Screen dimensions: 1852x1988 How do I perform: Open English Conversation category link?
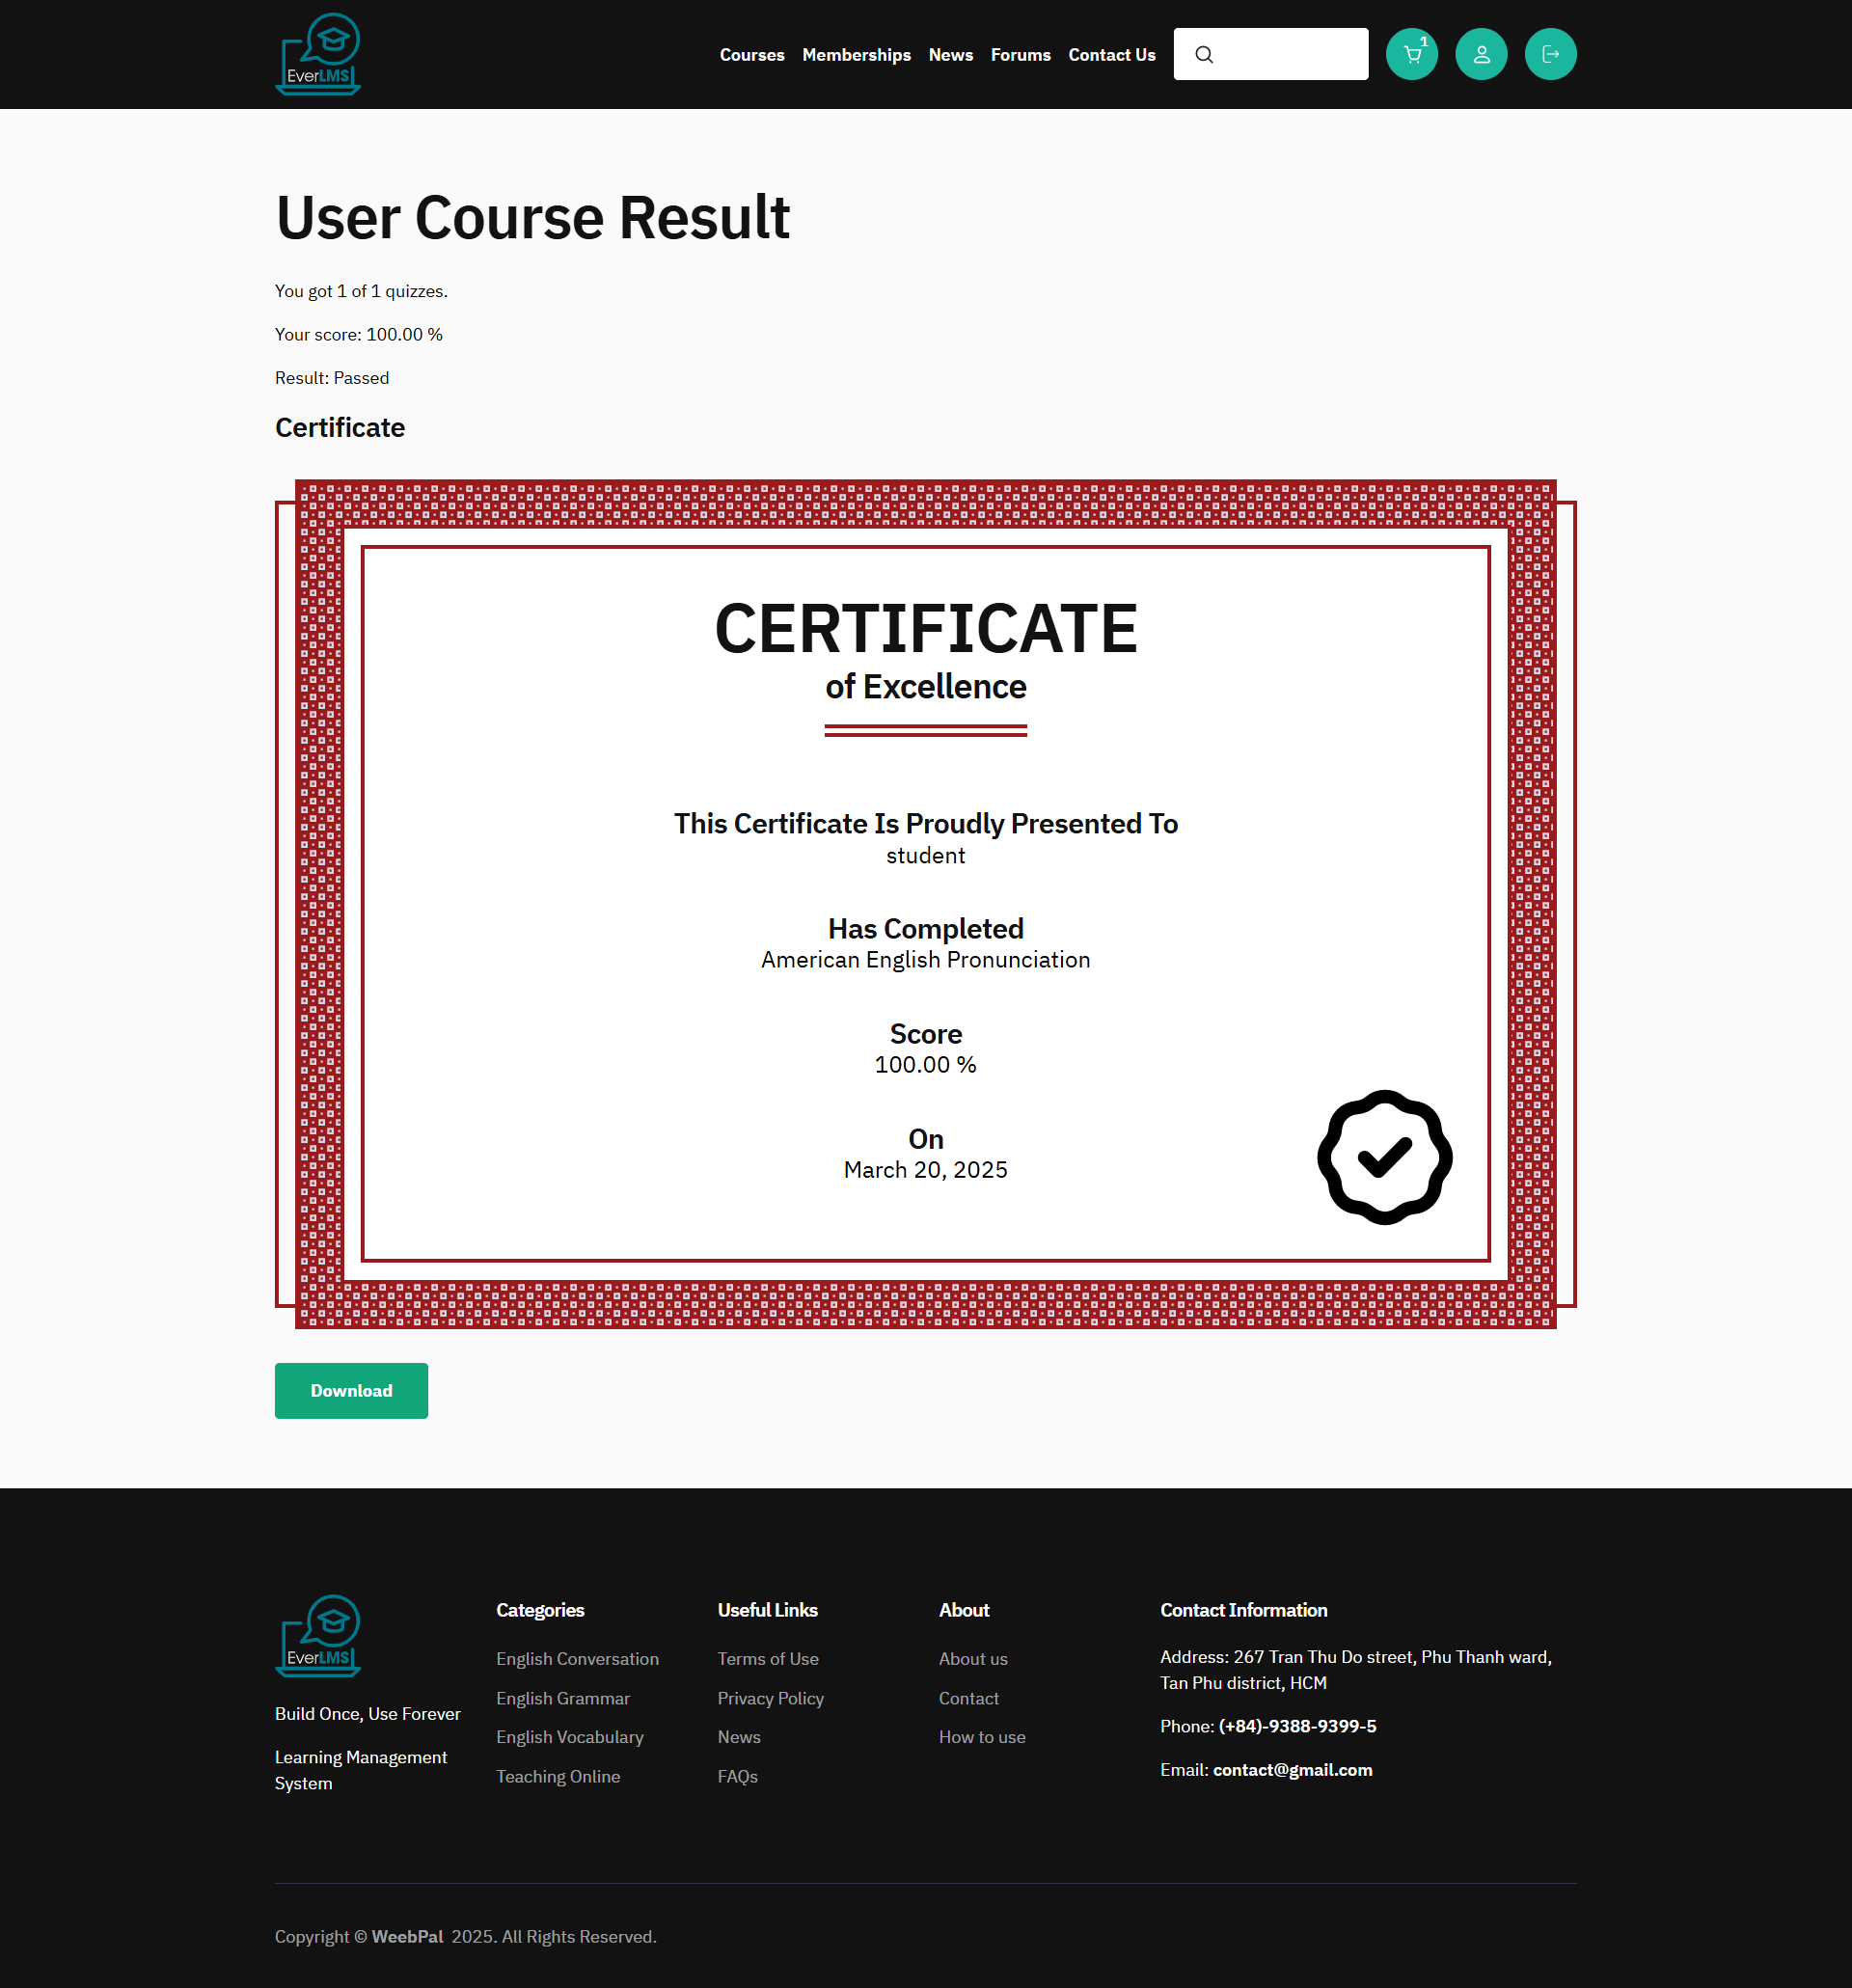point(577,1659)
